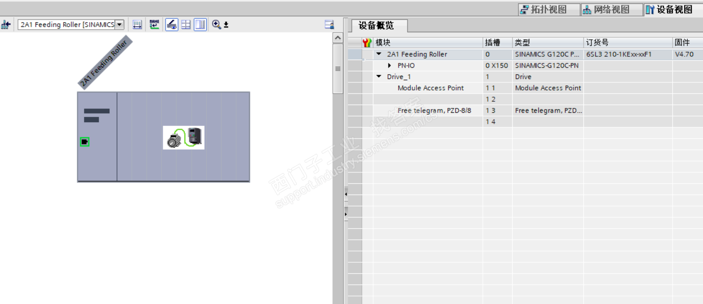Screen dimensions: 703x304
Task: Expand the PN-IO tree row
Action: 389,65
